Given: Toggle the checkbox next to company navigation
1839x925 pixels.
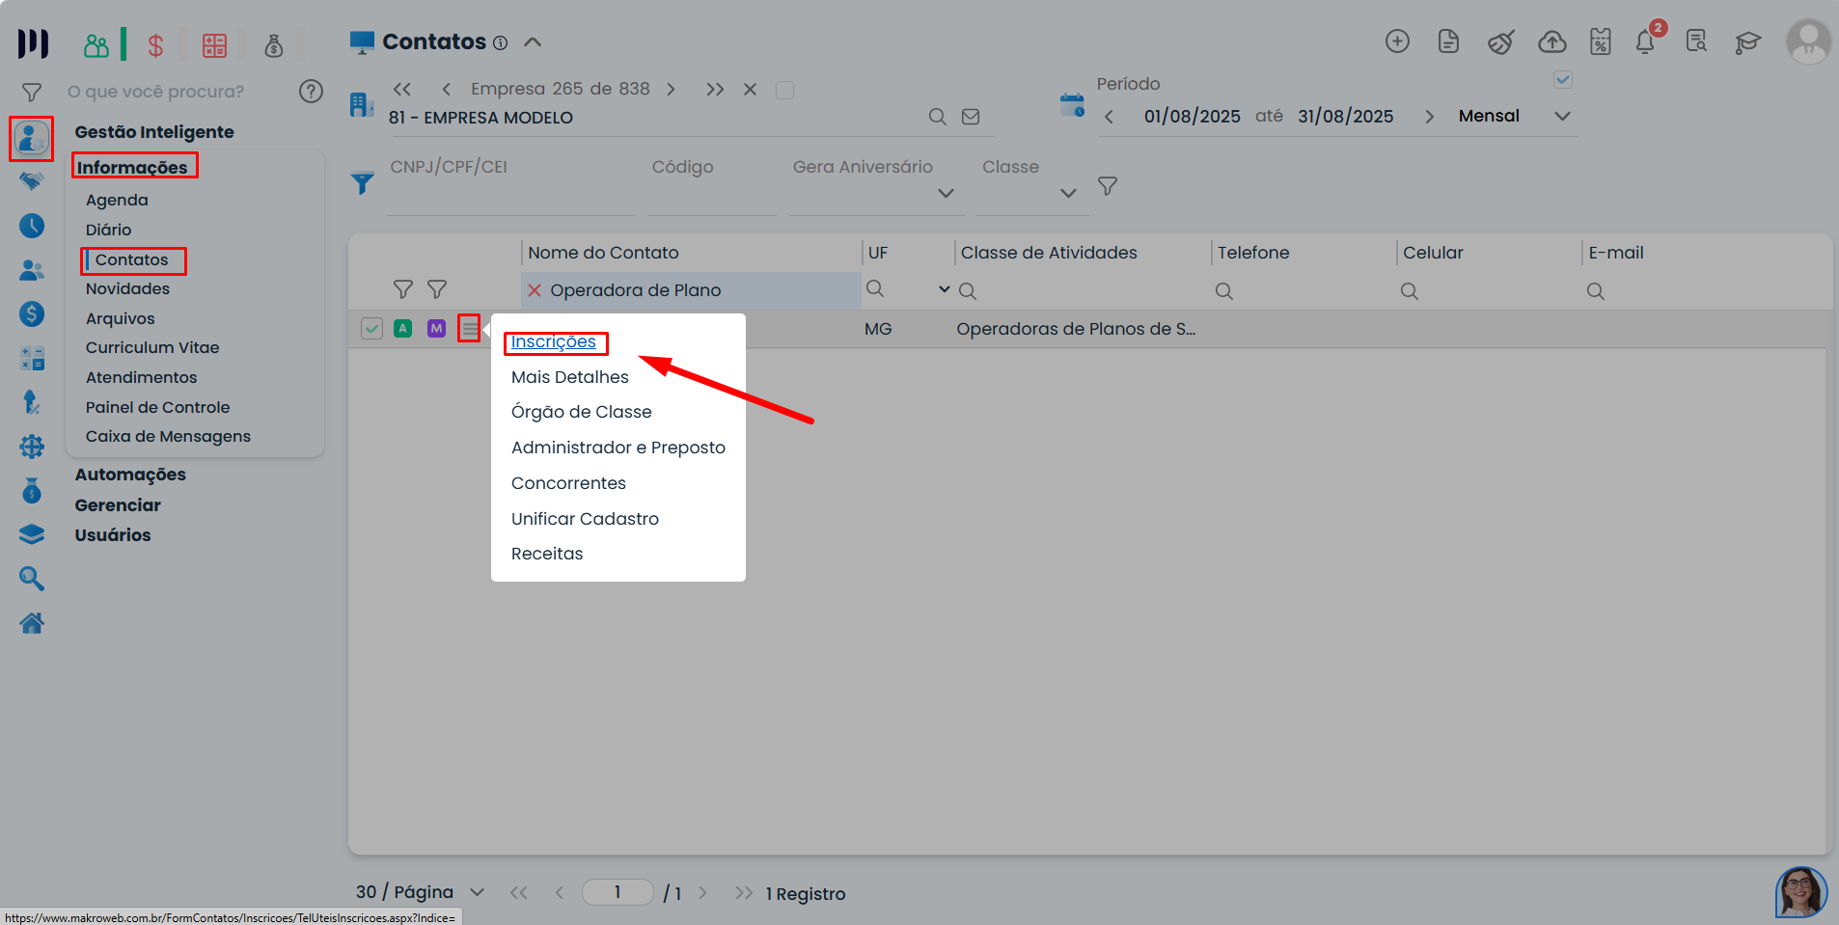Looking at the screenshot, I should (784, 90).
